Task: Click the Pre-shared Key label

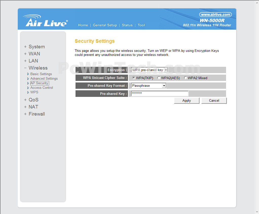Action: click(114, 94)
